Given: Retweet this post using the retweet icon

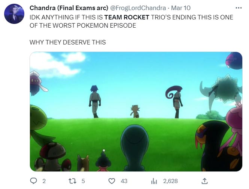Looking at the screenshot, I should coord(72,181).
